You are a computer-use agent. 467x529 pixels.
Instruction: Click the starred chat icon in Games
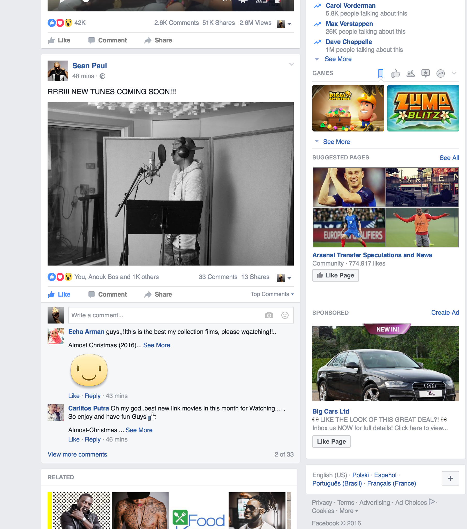425,74
